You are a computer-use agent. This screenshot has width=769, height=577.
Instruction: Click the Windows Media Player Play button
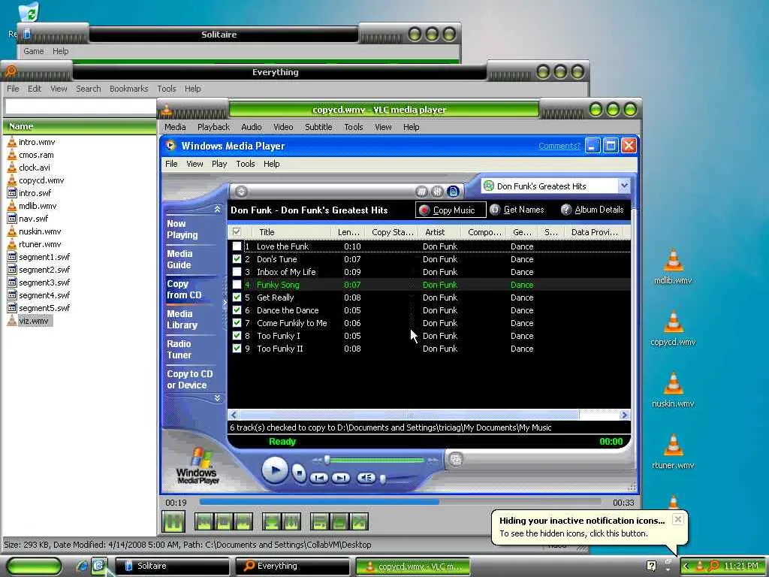(275, 470)
